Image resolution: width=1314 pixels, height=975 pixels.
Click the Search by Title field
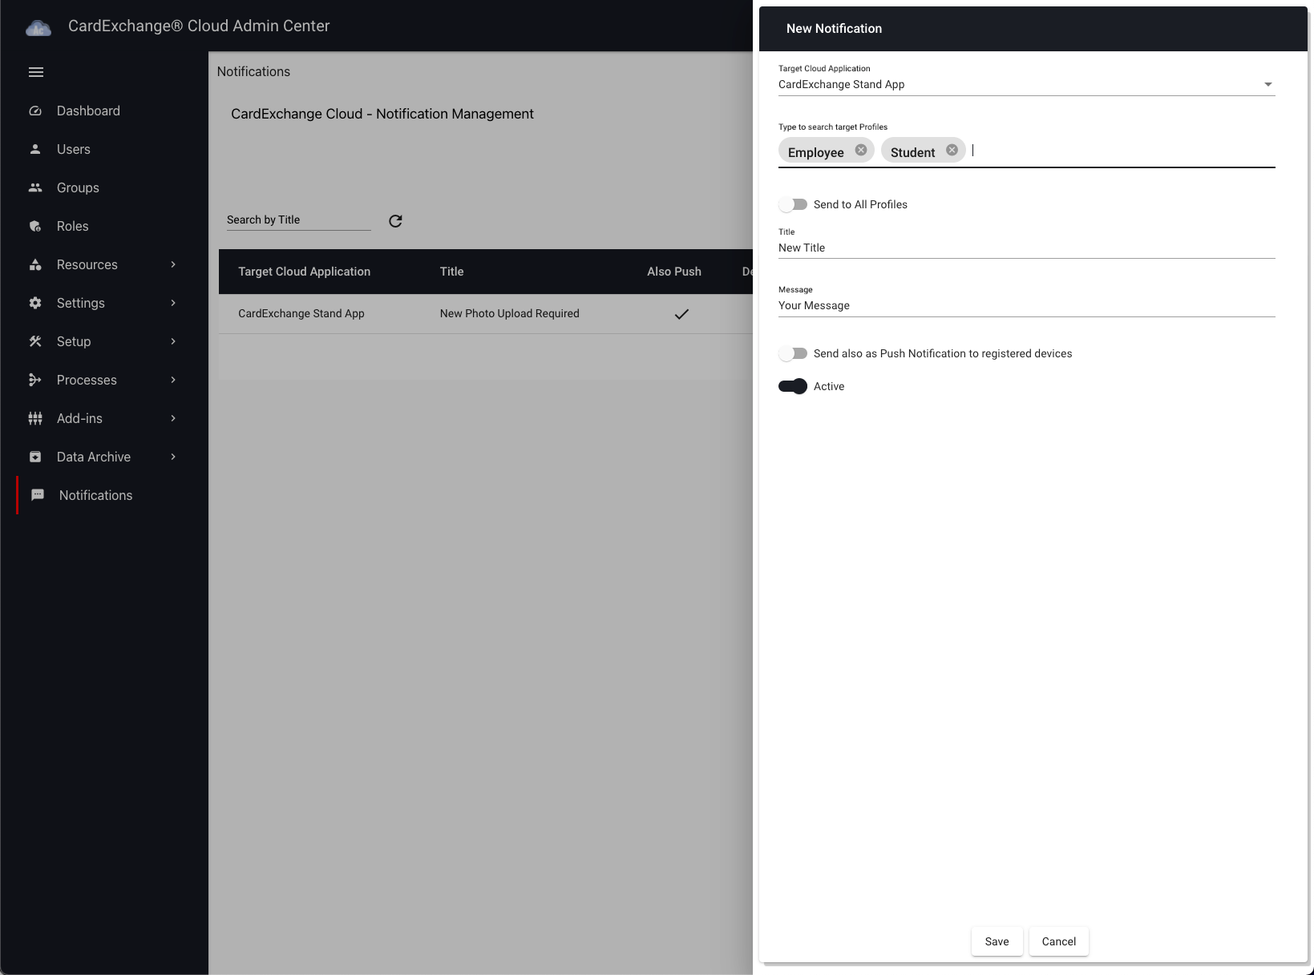[x=299, y=220]
